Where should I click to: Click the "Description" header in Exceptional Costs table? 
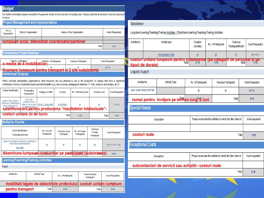pos(159,156)
